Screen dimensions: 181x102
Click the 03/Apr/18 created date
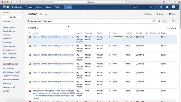pos(140,91)
